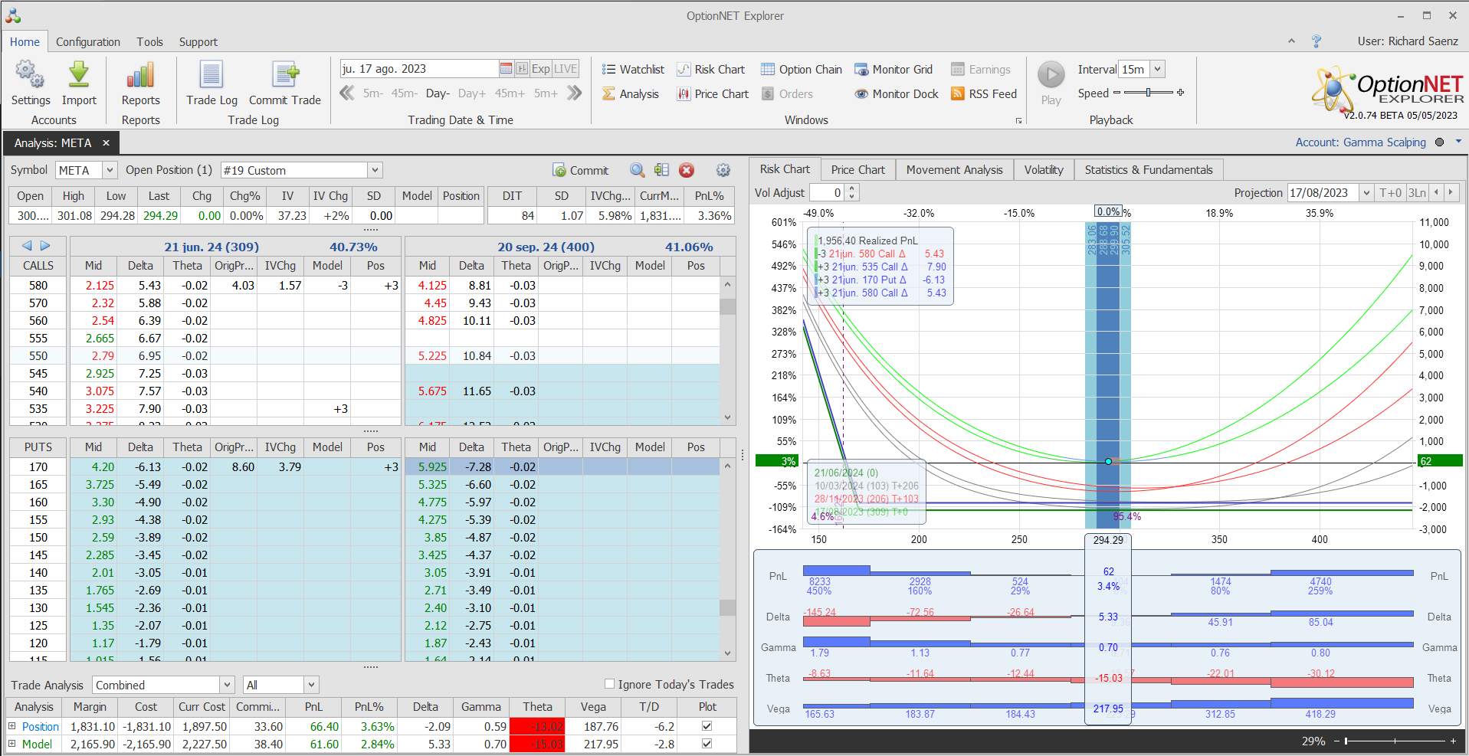Step back one day with Day-
Image resolution: width=1469 pixels, height=756 pixels.
click(x=438, y=93)
